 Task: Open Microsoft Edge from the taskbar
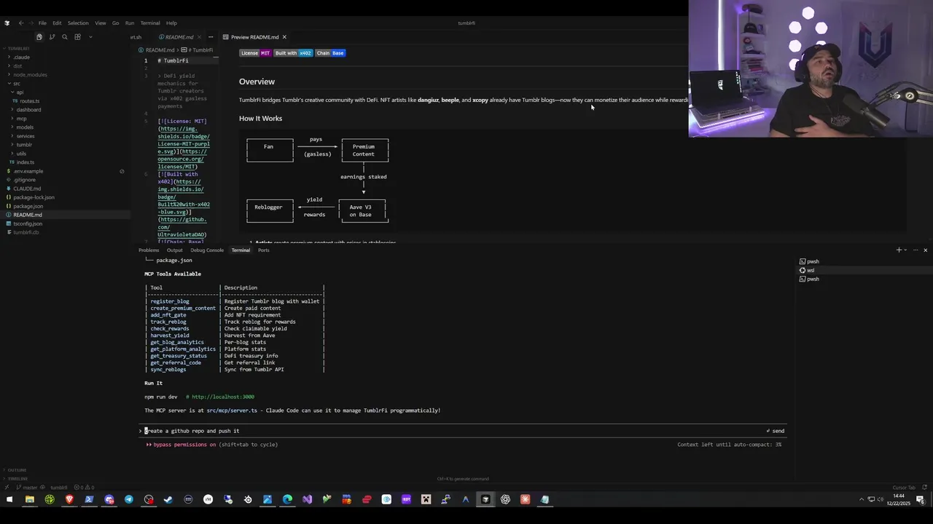click(x=287, y=499)
